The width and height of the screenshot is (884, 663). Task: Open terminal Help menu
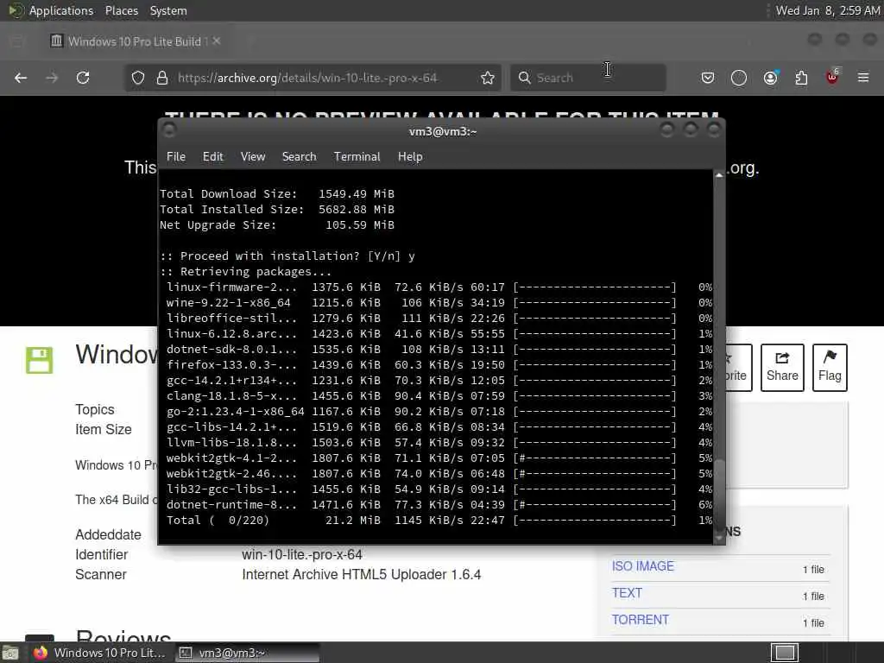(410, 157)
